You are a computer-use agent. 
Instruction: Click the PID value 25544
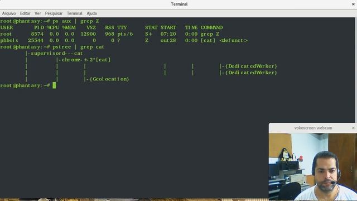point(36,41)
